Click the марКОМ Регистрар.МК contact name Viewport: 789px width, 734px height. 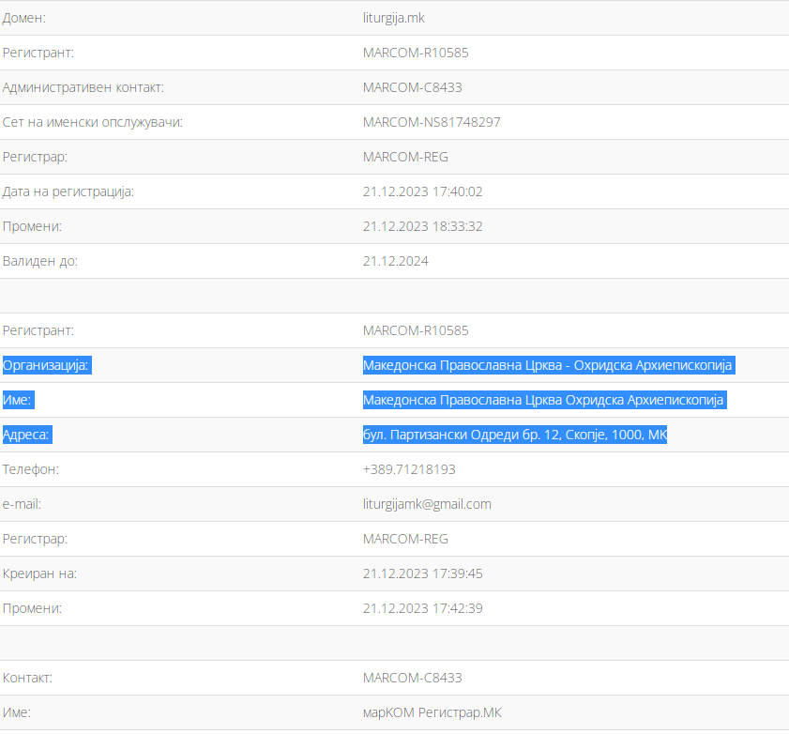tap(432, 712)
